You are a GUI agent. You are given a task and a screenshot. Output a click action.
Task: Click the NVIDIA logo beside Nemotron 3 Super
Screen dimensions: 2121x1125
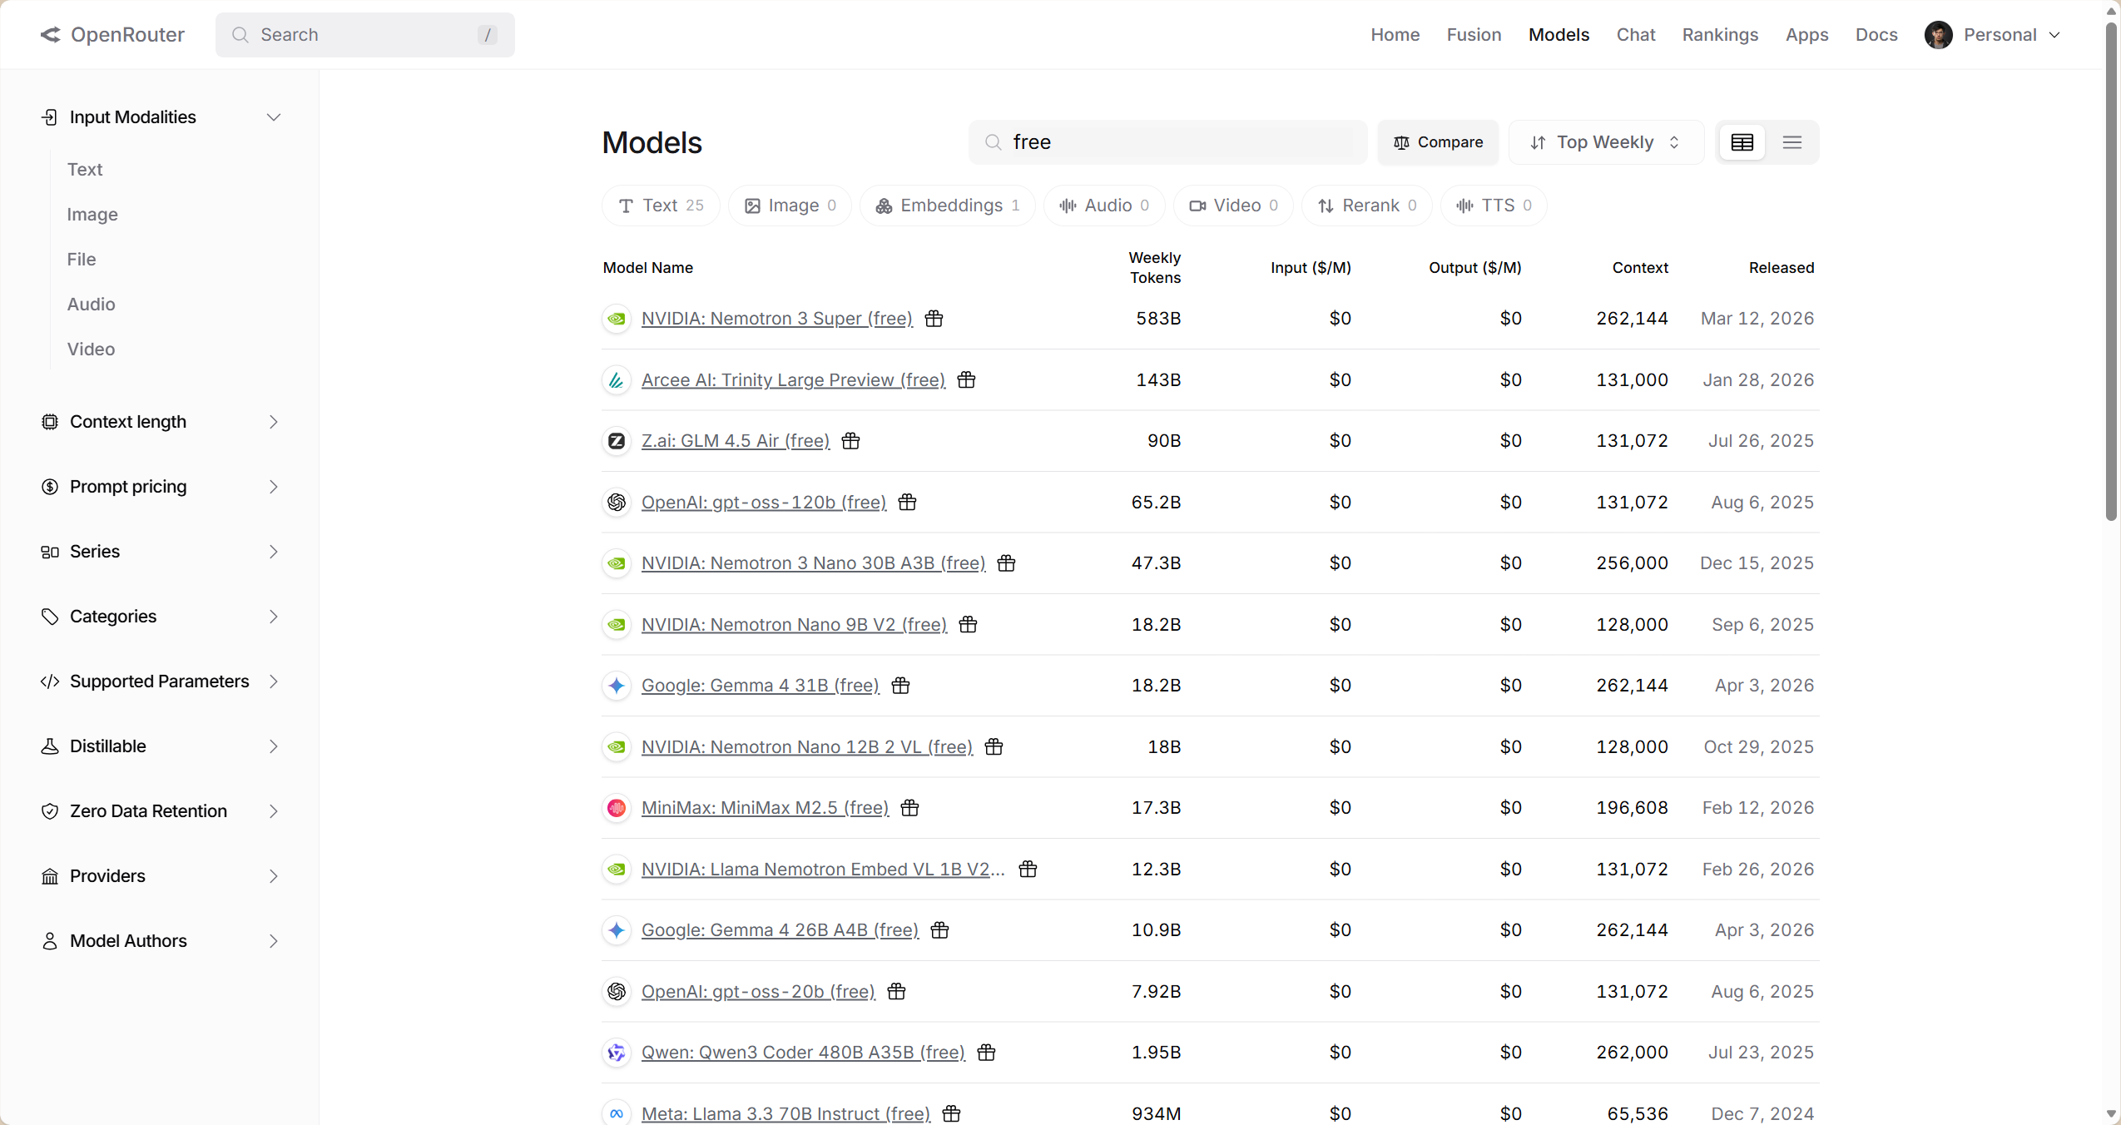[616, 319]
